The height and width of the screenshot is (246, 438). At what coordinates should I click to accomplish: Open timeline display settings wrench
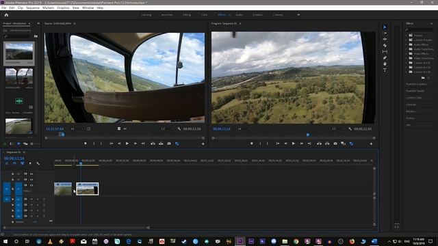coord(38,163)
